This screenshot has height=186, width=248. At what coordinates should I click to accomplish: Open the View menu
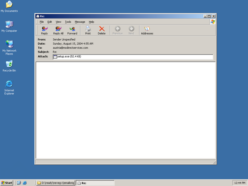(58, 22)
